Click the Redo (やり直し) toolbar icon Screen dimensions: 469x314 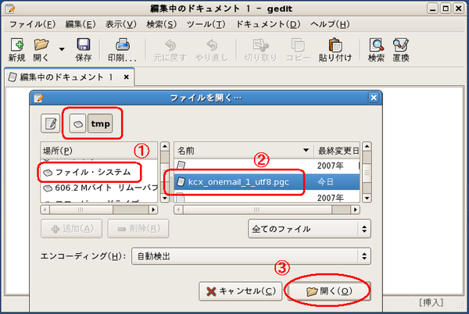212,45
